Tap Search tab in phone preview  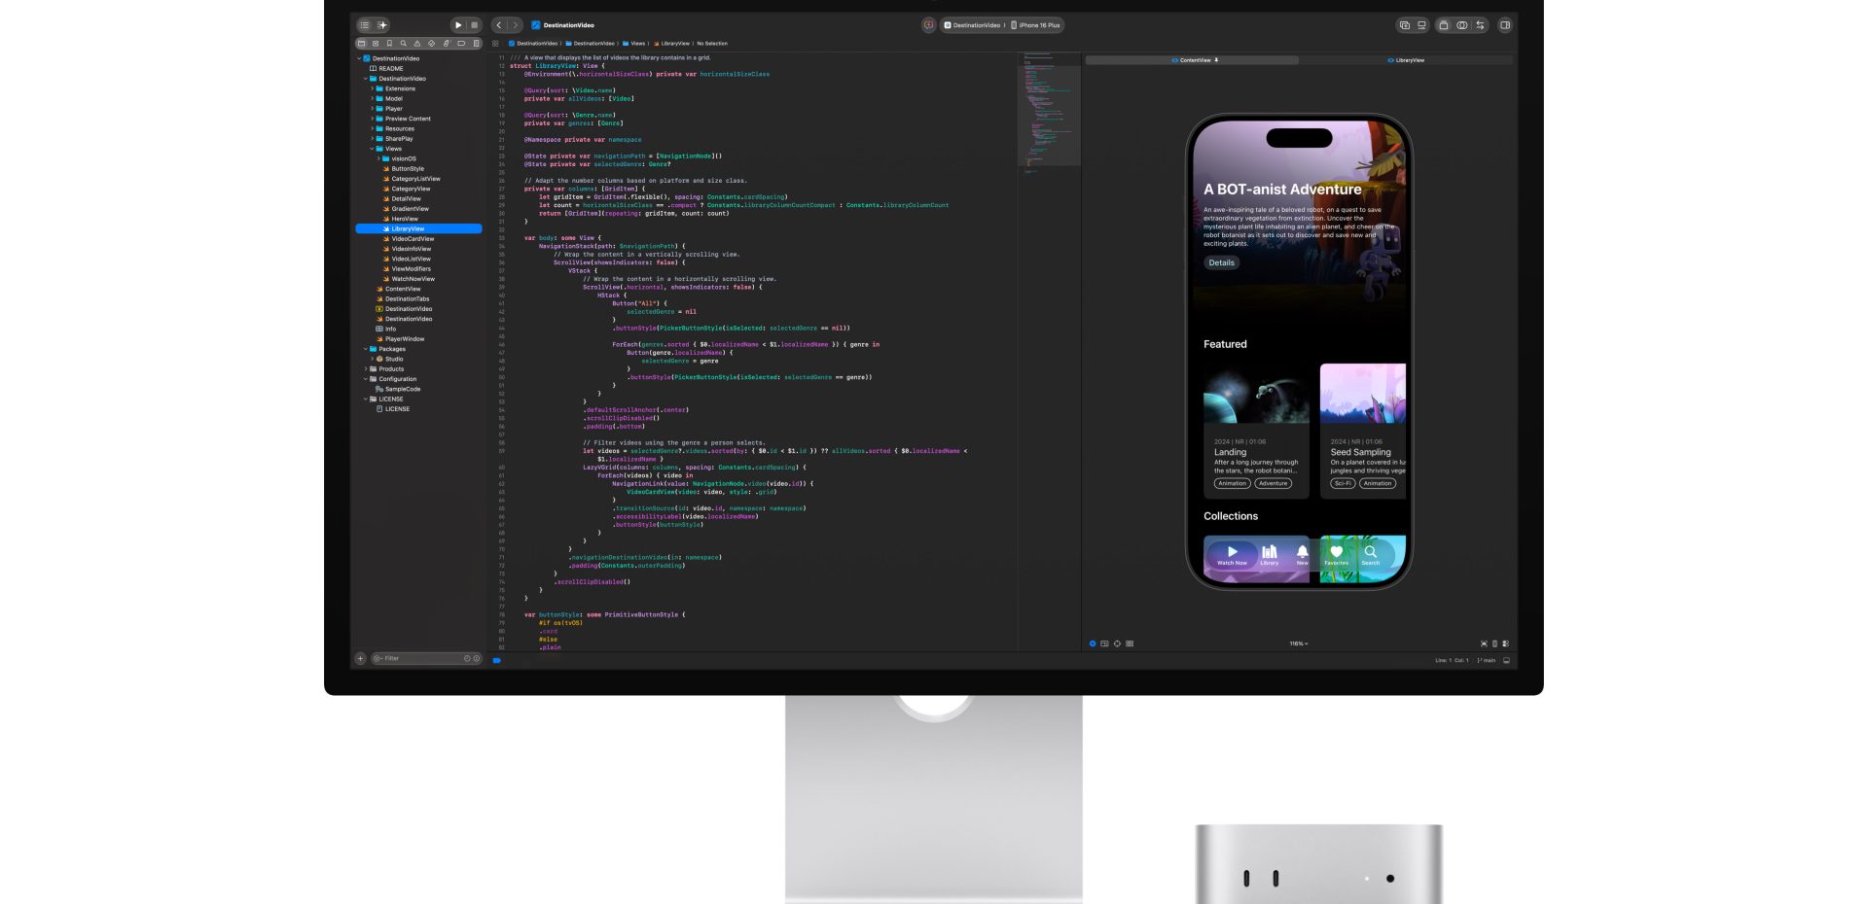pyautogui.click(x=1370, y=555)
